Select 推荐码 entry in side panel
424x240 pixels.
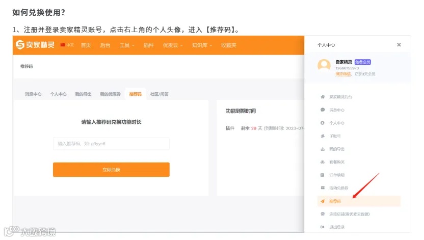click(359, 201)
